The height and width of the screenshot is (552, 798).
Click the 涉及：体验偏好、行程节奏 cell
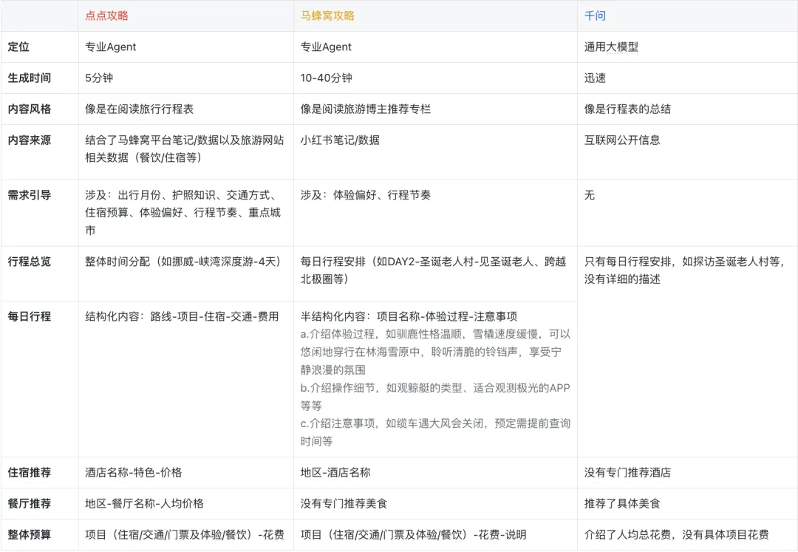(366, 195)
